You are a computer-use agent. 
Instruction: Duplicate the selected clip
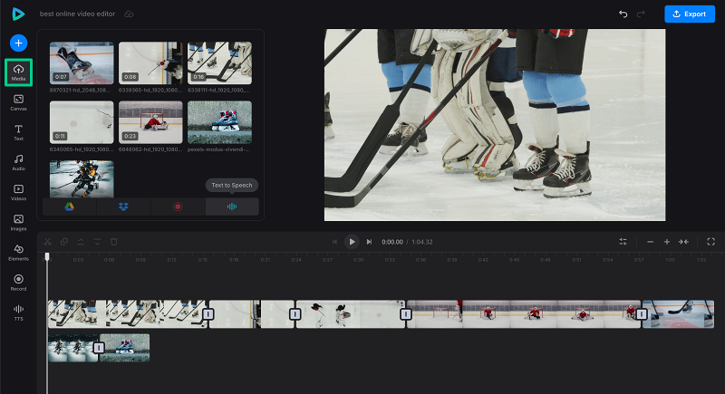[64, 242]
